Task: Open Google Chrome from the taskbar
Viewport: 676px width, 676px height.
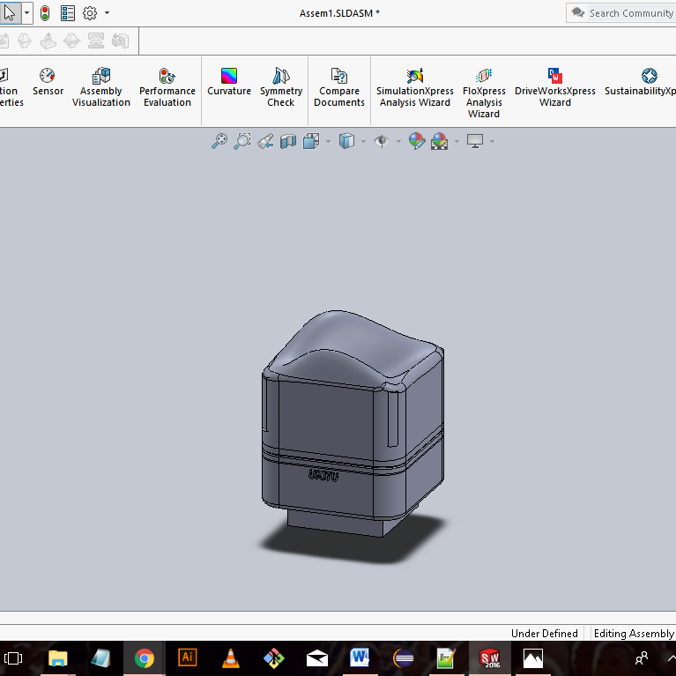Action: (145, 657)
